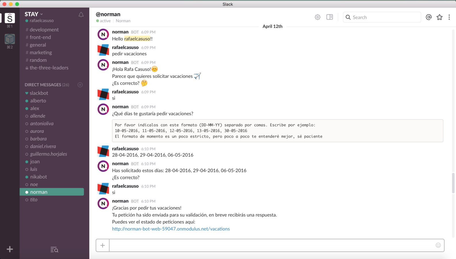The width and height of the screenshot is (456, 259).
Task: Open notification preferences bell icon
Action: coord(81,14)
